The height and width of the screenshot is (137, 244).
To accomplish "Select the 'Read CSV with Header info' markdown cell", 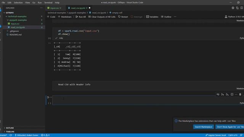I will (x=148, y=86).
